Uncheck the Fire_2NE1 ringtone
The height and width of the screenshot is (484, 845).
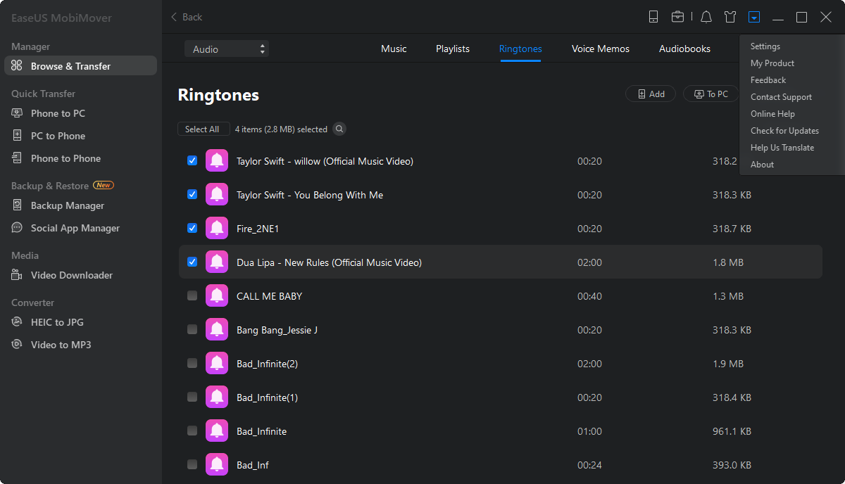[192, 228]
